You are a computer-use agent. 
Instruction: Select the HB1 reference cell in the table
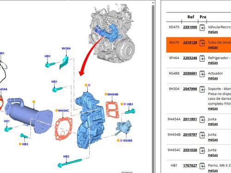[x=174, y=166]
